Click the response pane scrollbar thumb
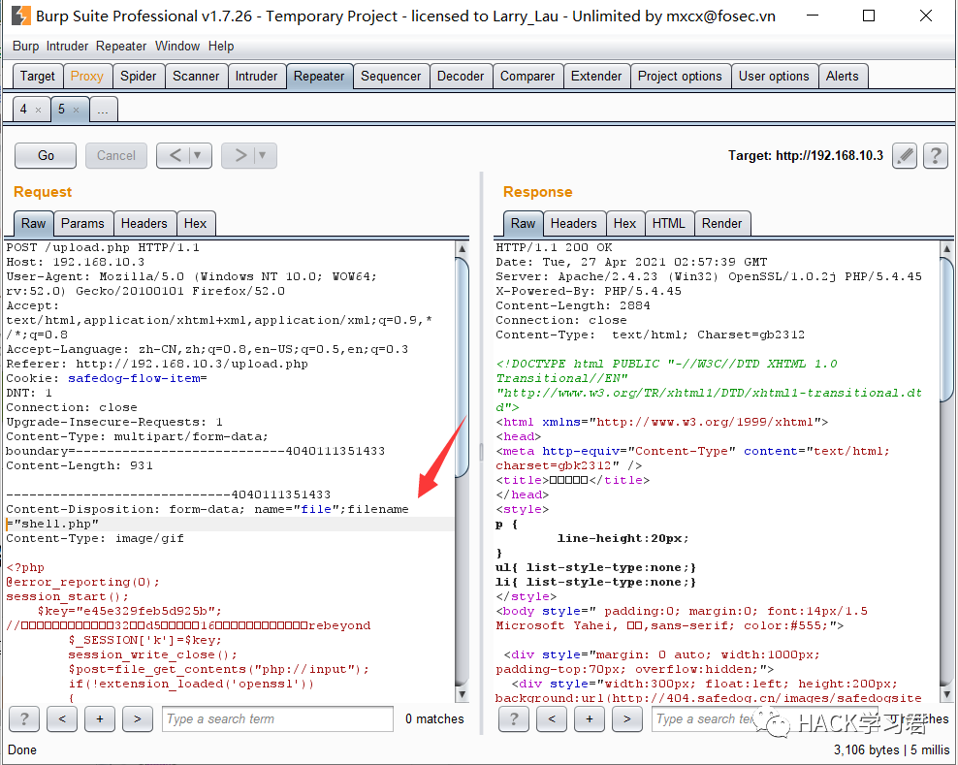Viewport: 958px width, 765px height. [946, 330]
